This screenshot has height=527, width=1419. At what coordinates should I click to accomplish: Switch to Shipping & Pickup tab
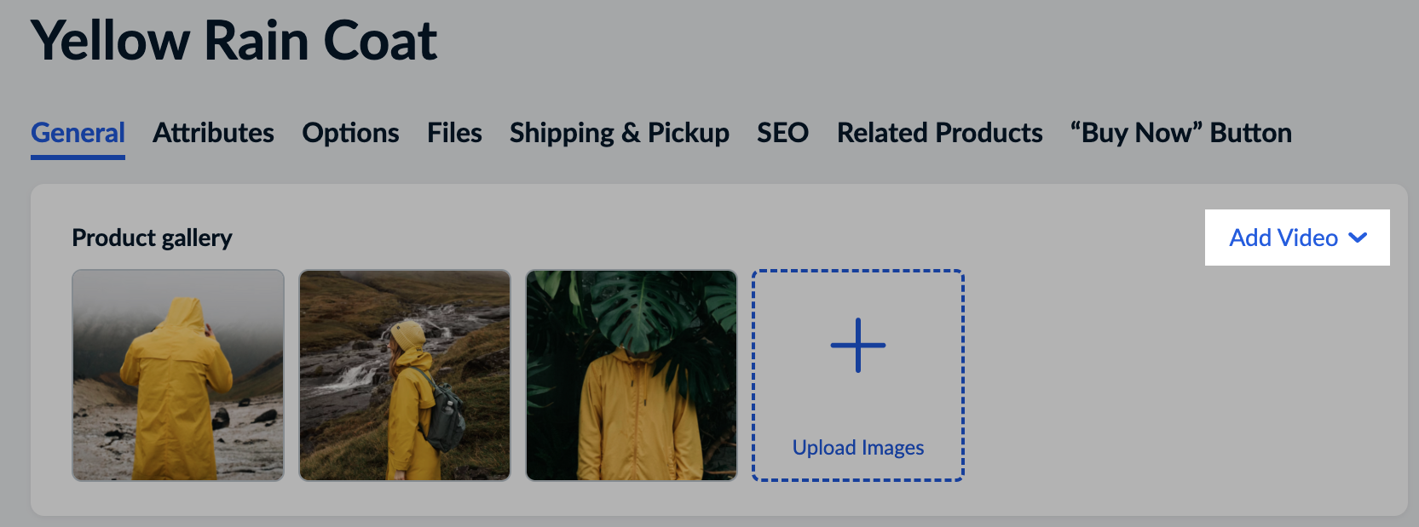click(x=618, y=133)
